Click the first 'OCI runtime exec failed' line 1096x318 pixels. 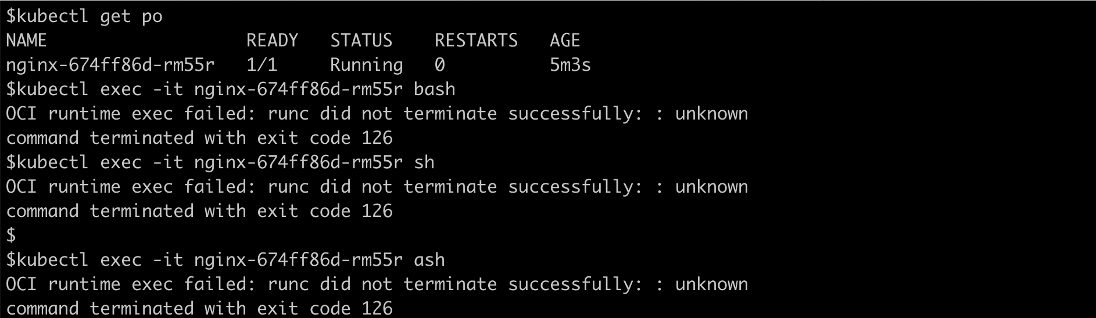coord(377,113)
